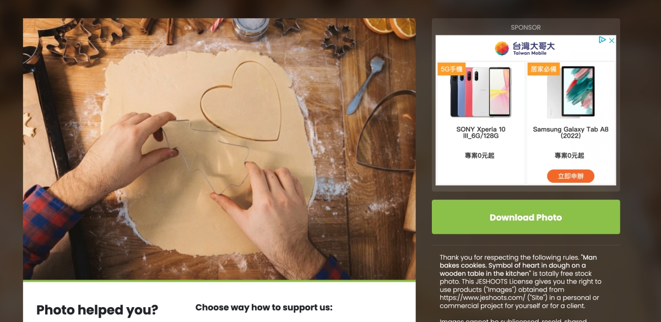Click the green Download Photo button
661x322 pixels.
(525, 217)
